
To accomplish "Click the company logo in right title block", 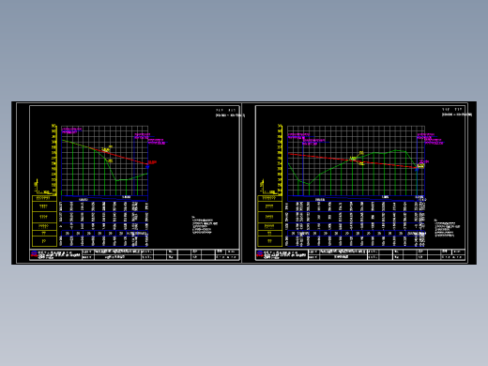I will [260, 254].
